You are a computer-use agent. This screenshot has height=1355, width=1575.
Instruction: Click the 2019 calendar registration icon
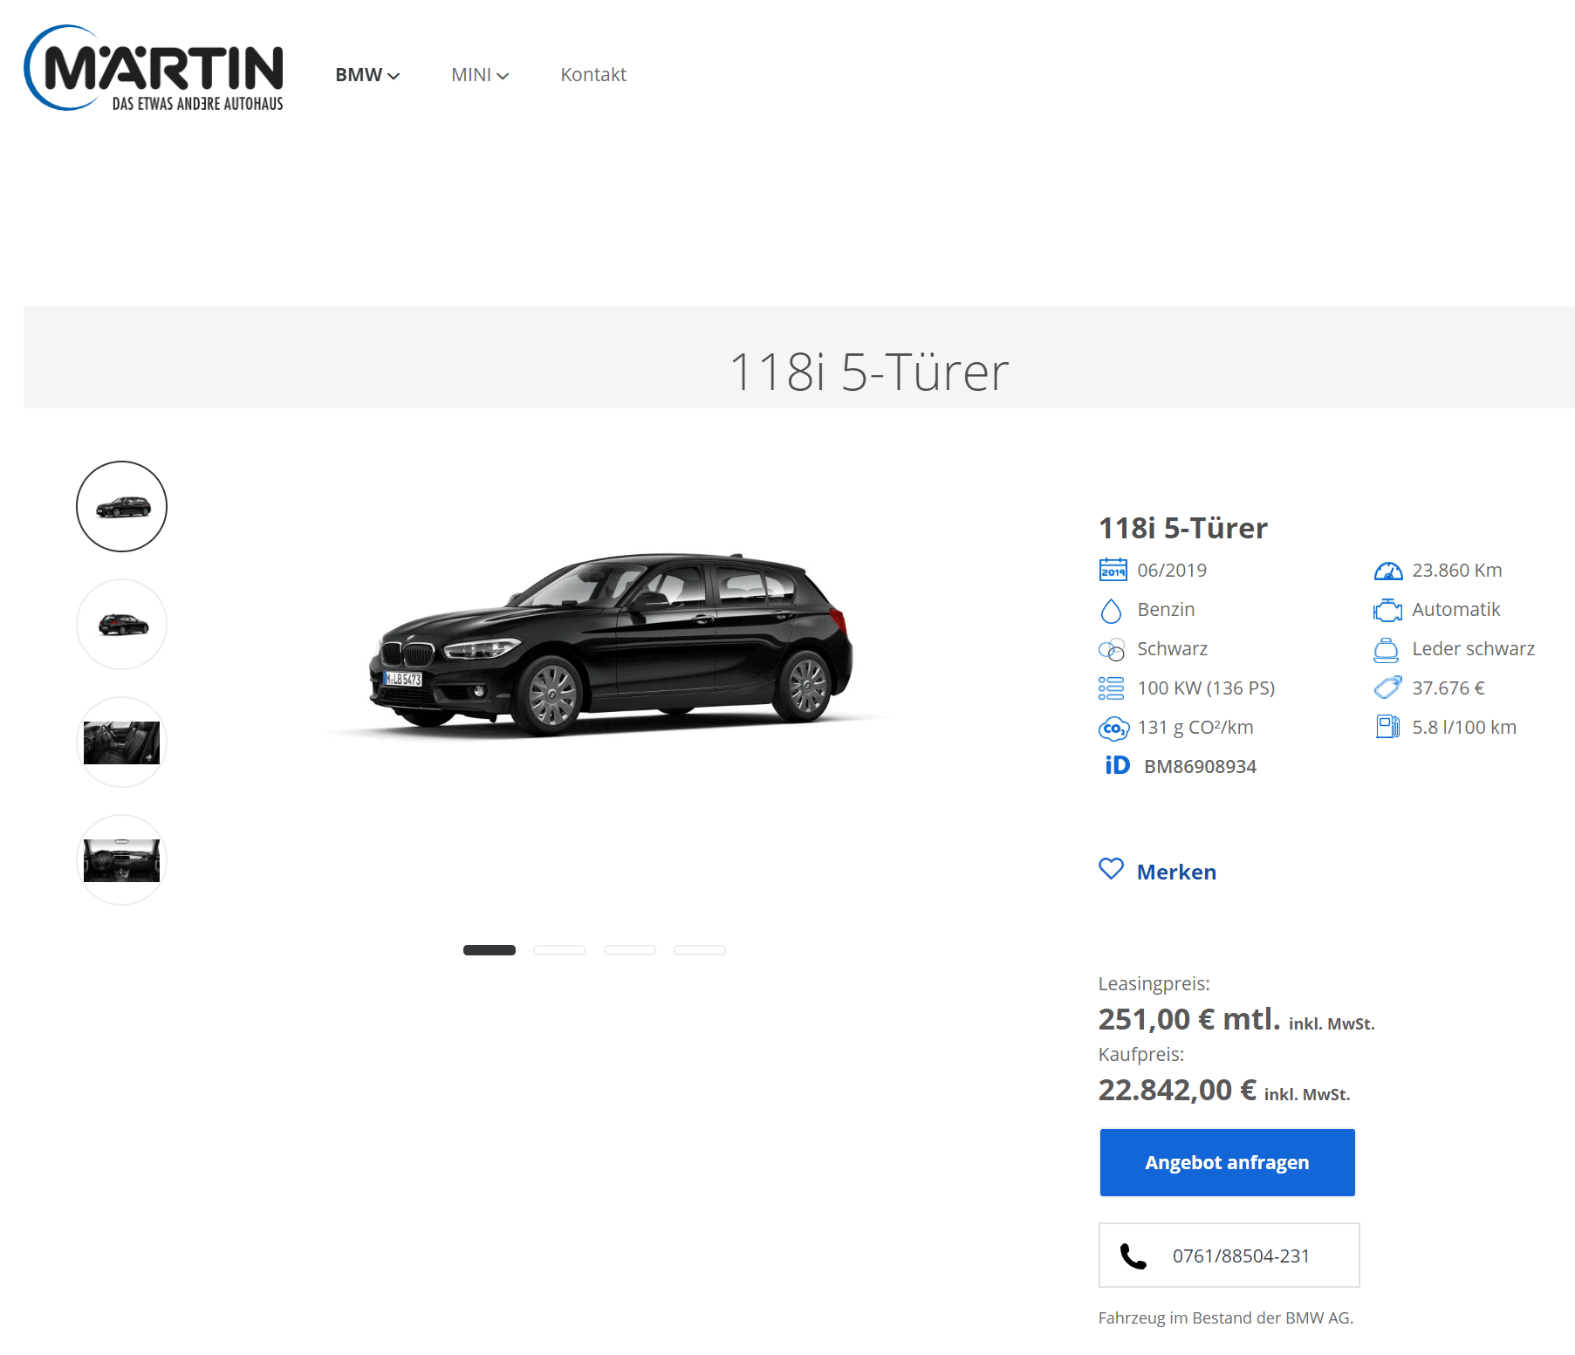click(1113, 570)
